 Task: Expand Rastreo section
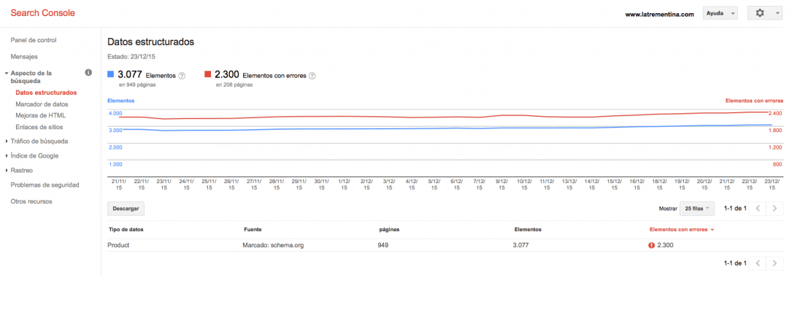point(7,171)
